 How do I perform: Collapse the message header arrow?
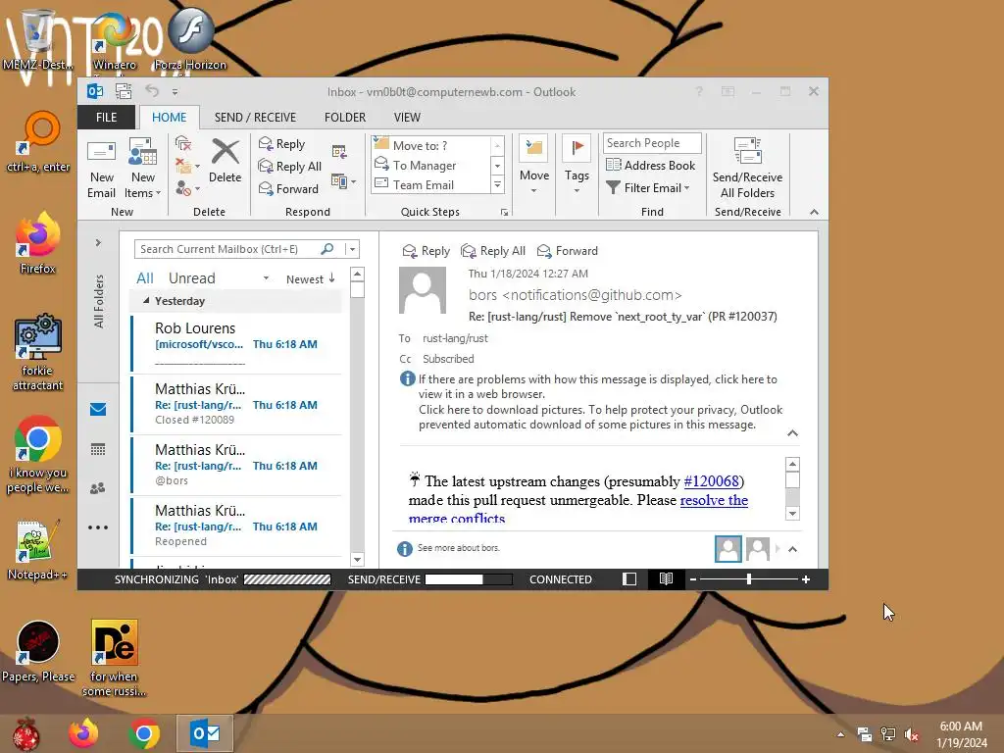point(792,433)
